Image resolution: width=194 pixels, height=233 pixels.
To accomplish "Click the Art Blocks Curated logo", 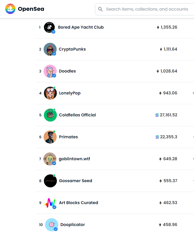I will click(50, 203).
